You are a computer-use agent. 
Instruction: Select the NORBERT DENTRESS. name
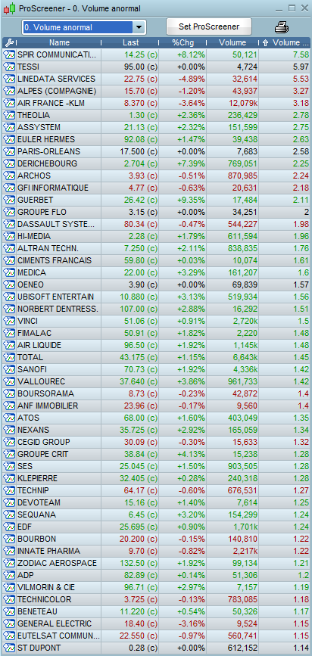click(x=58, y=309)
